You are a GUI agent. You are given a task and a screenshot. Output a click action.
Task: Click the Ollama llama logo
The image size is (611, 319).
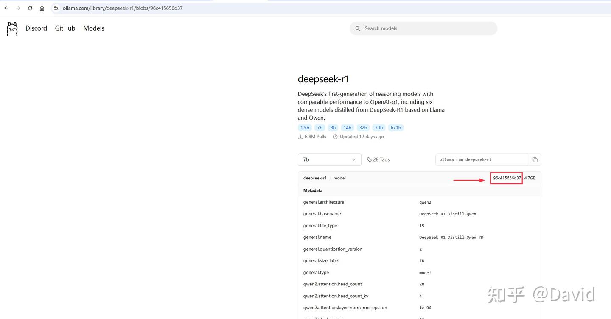pos(12,28)
